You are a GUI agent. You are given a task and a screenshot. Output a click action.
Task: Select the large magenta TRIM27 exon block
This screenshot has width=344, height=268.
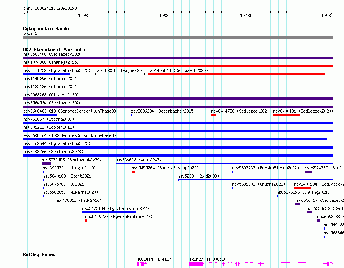[x=196, y=264]
